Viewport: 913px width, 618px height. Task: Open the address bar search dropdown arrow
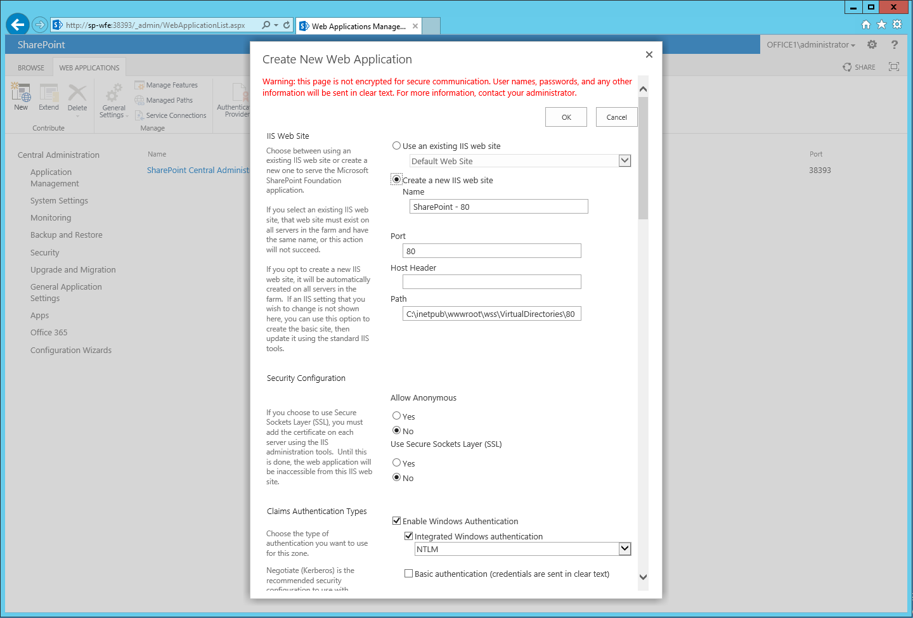[x=276, y=25]
